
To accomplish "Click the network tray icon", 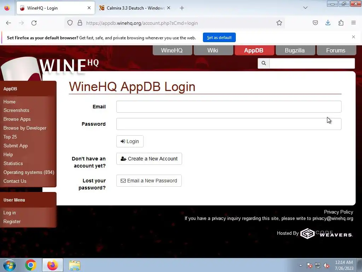I will click(318, 266).
